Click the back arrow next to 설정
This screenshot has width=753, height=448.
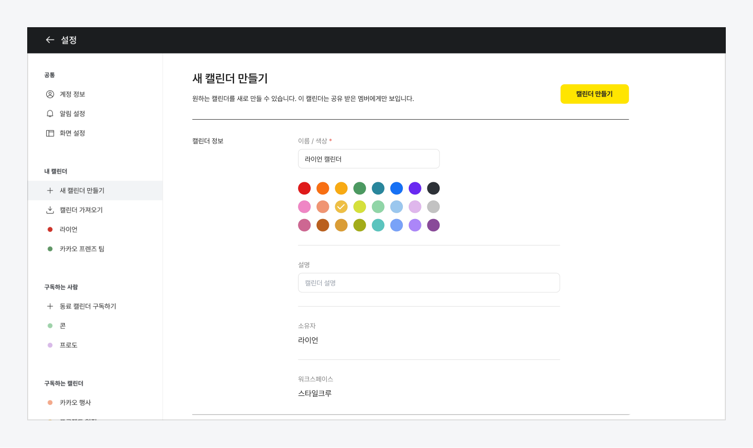(50, 40)
